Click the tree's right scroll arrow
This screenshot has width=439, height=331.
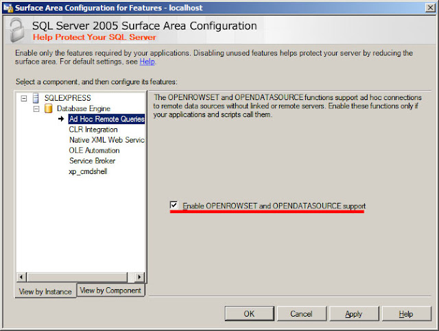pyautogui.click(x=139, y=277)
